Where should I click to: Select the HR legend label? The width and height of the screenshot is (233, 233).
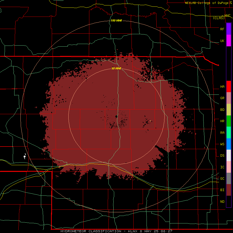pos(222,121)
